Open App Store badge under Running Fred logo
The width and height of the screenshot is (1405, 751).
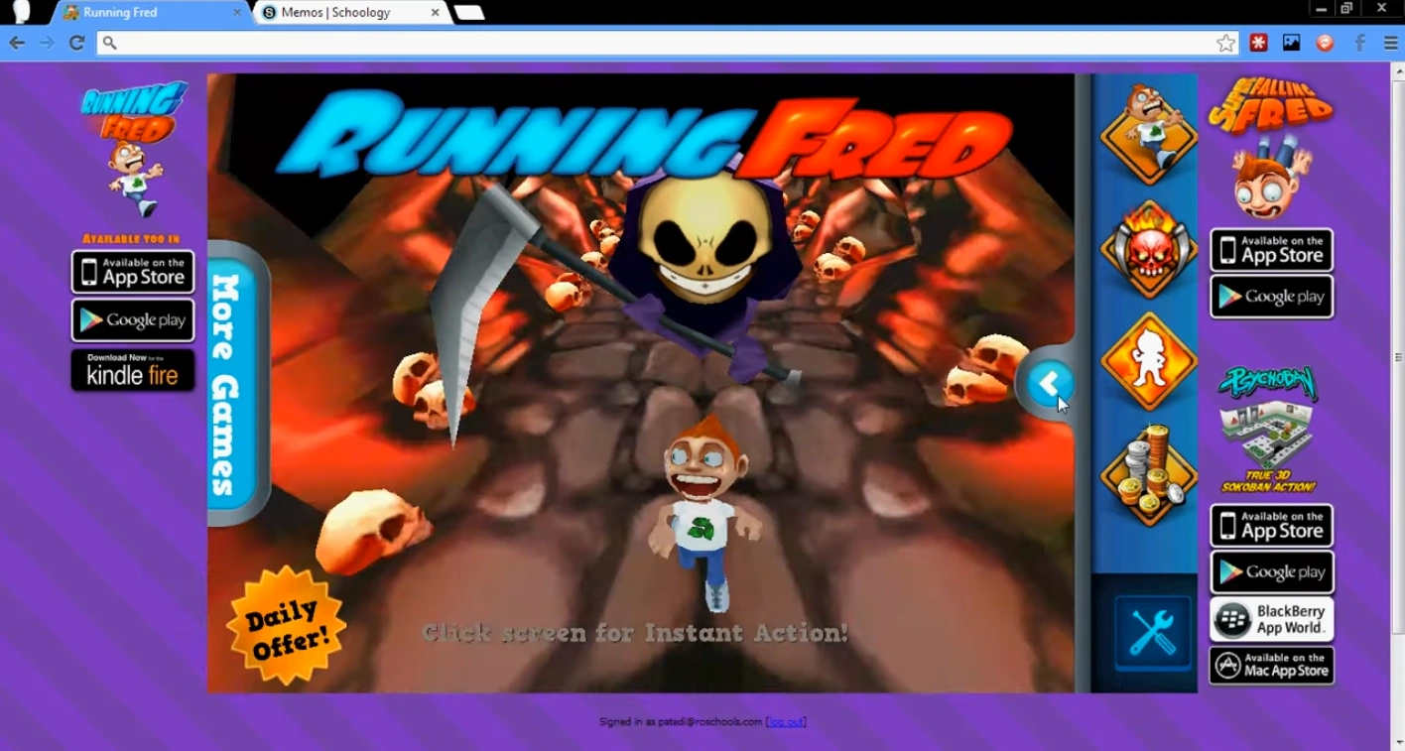133,272
